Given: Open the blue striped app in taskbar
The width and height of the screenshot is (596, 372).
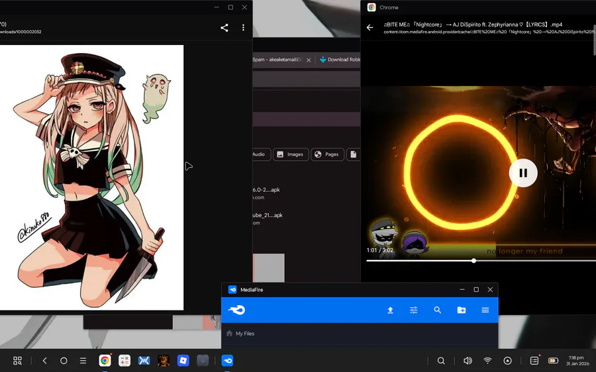Looking at the screenshot, I should (x=144, y=361).
